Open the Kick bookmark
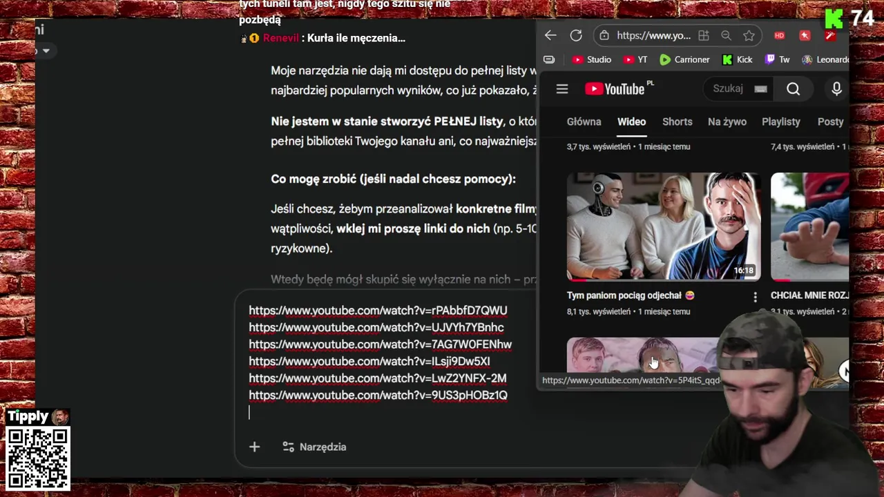This screenshot has height=497, width=884. click(x=737, y=59)
